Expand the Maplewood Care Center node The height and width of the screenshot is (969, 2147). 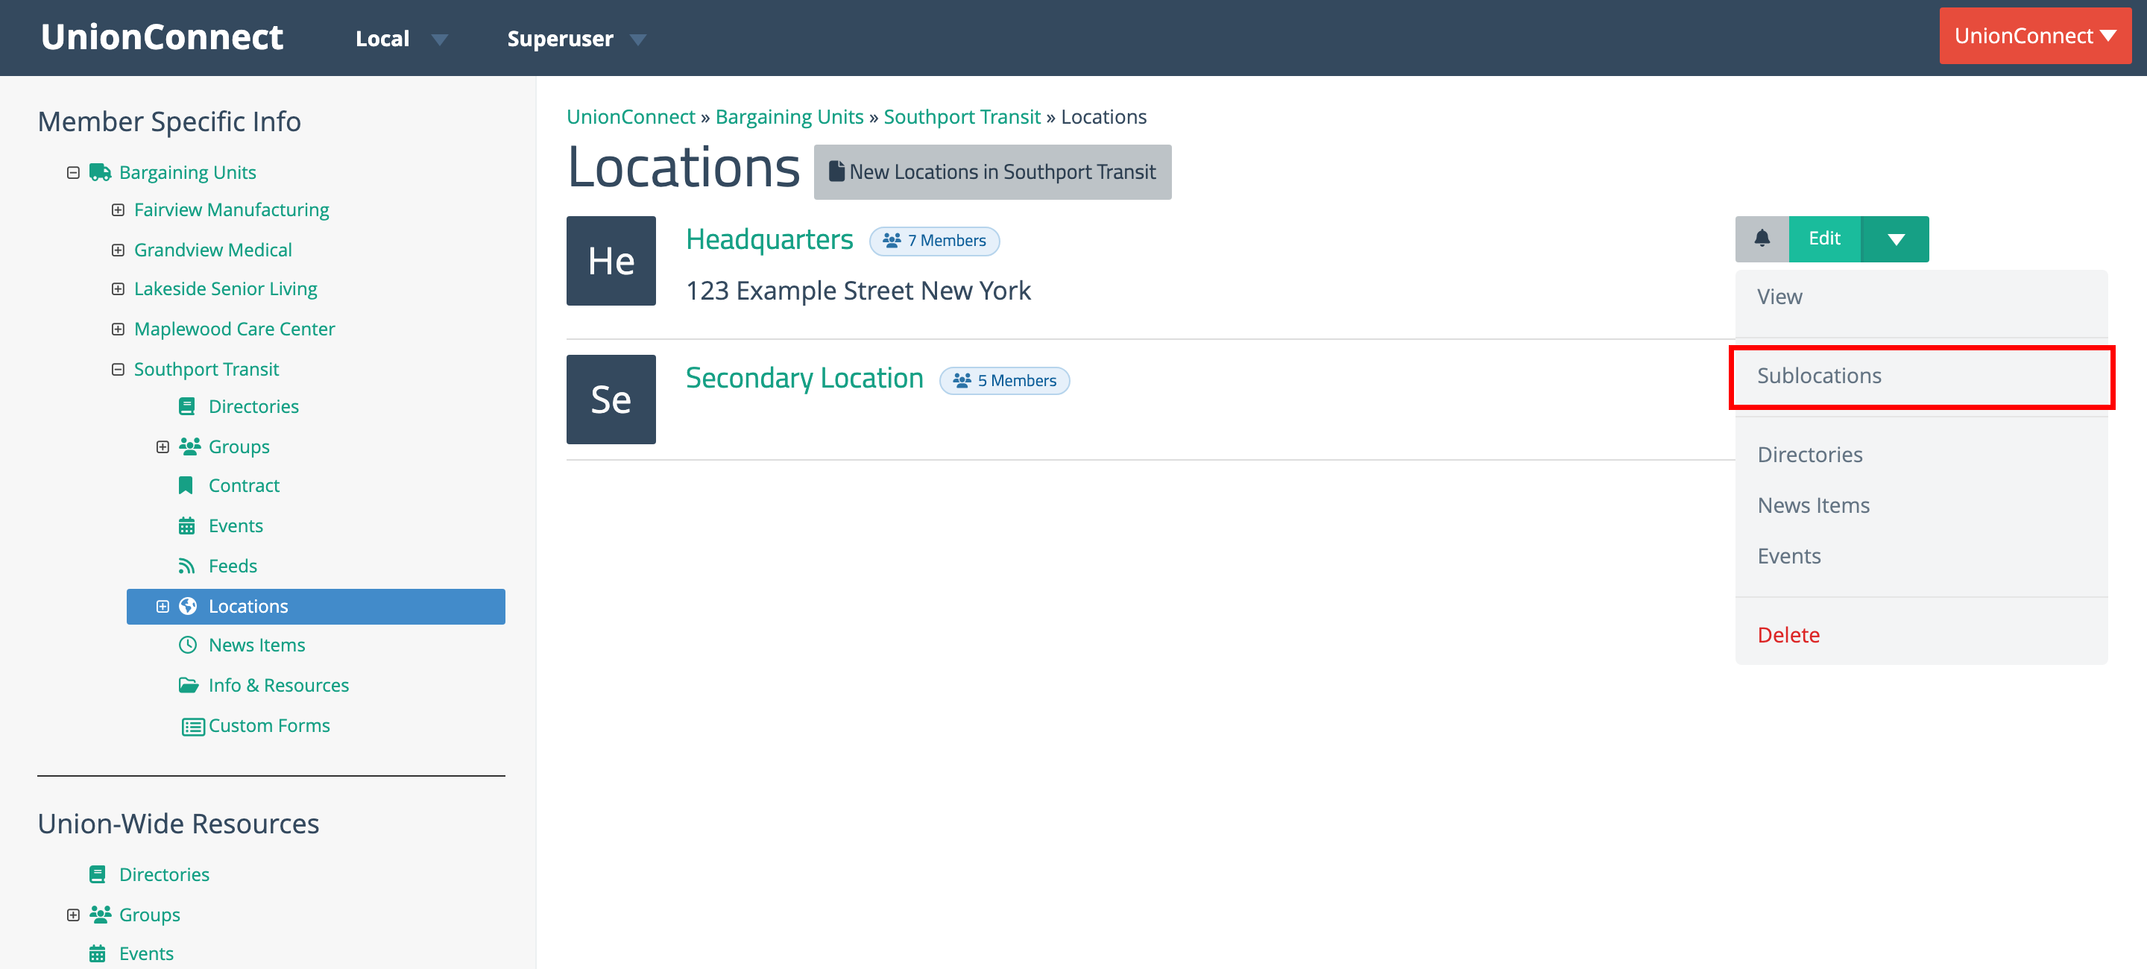click(118, 329)
